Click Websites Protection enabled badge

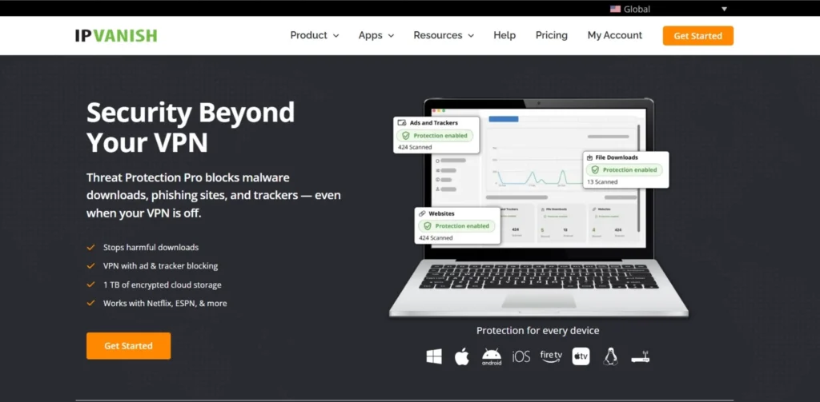456,226
